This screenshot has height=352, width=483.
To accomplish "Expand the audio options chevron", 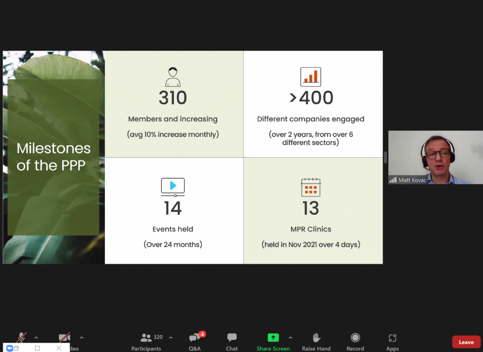I will [x=36, y=338].
